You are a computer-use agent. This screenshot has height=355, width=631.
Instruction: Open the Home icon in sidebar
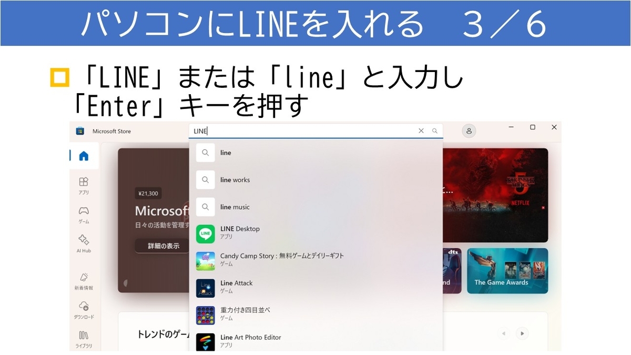(x=84, y=156)
